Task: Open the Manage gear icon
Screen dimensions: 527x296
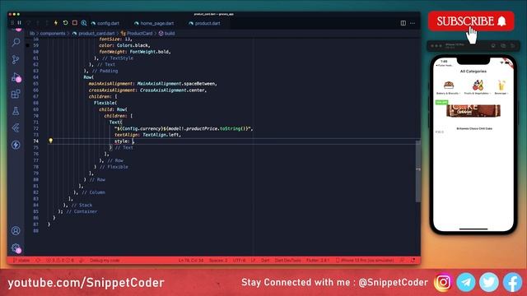Action: pyautogui.click(x=16, y=248)
